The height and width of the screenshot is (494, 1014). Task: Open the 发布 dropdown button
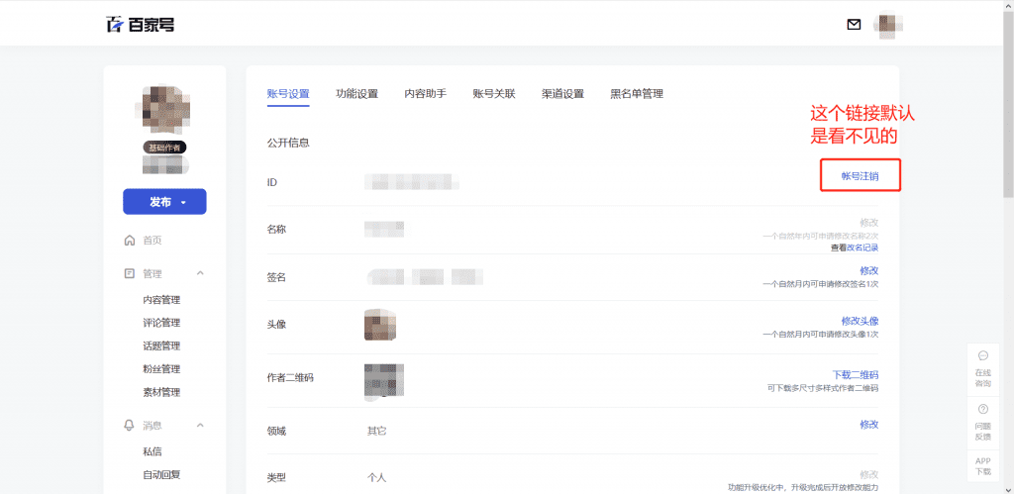pos(164,202)
